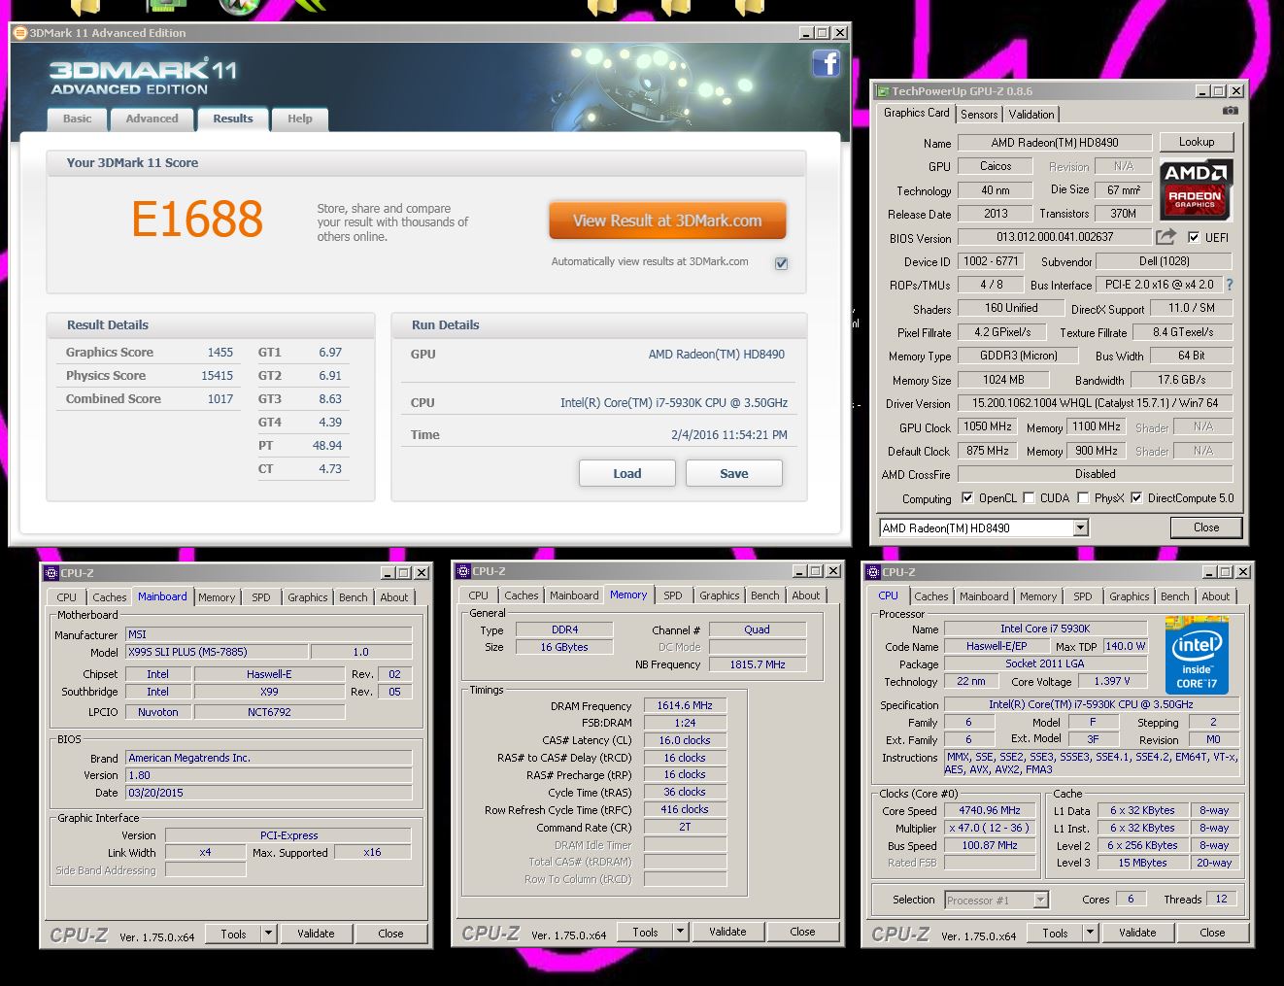Select the Results tab in 3DMark 11
1284x986 pixels.
coord(233,119)
